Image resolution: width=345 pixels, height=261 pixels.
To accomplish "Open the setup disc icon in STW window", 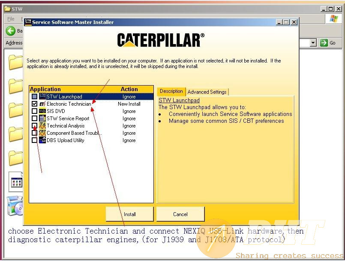I will point(15,206).
